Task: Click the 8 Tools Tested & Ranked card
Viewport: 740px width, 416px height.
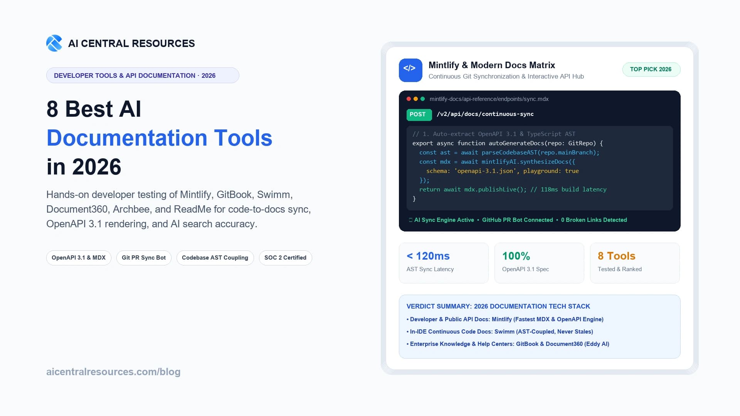Action: coord(635,263)
